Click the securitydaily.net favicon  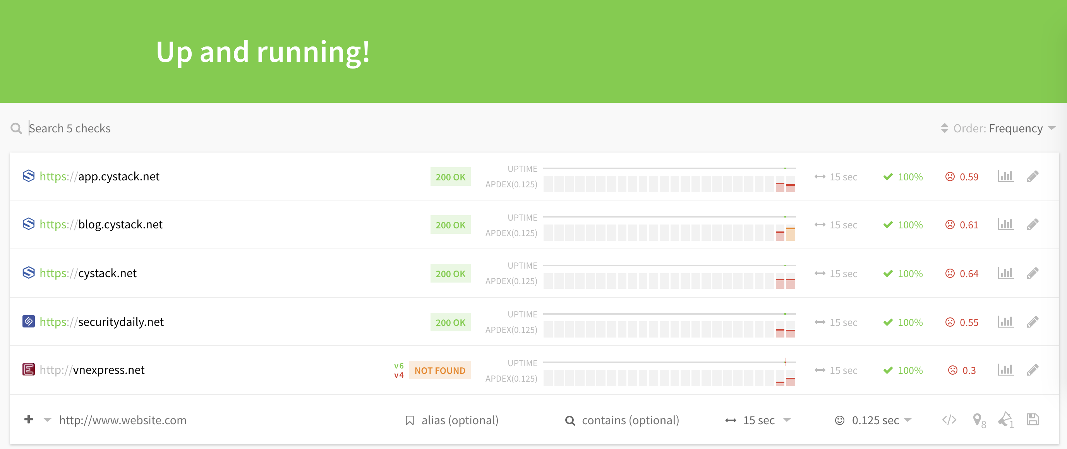(28, 321)
